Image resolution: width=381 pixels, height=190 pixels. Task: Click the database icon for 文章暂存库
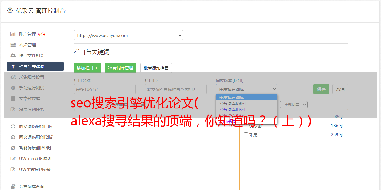coord(13,99)
